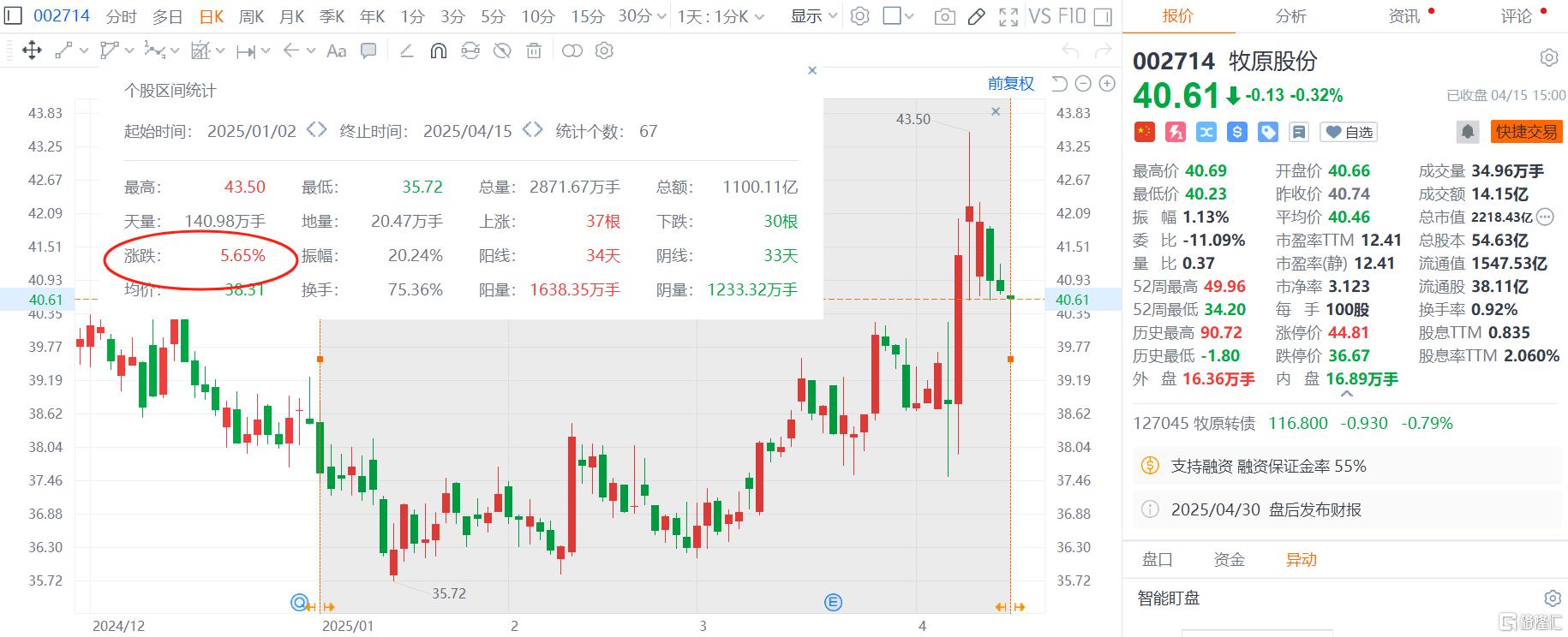Image resolution: width=1568 pixels, height=637 pixels.
Task: Adjust the start date stepper 2025/01/02
Action: click(317, 130)
